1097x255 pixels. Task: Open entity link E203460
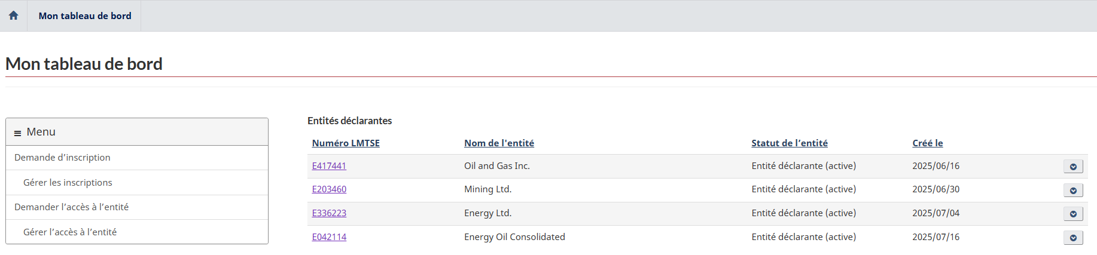329,189
